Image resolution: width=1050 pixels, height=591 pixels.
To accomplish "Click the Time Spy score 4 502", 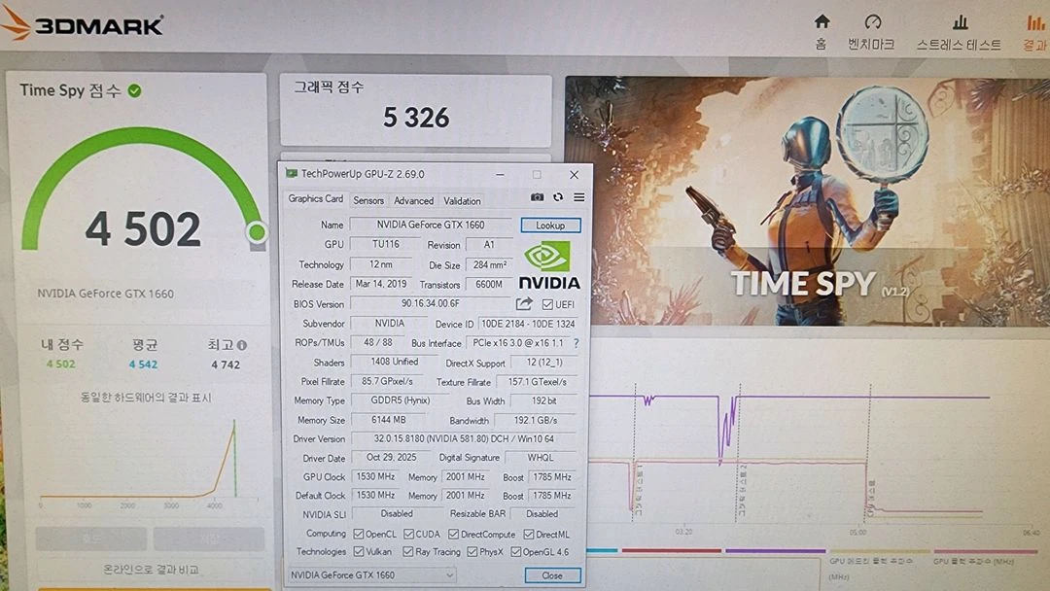I will click(143, 228).
